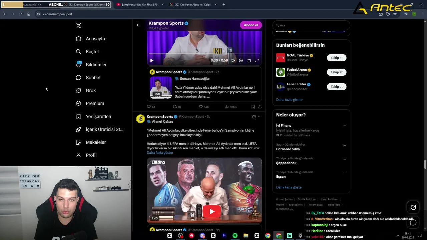Open options for Şappadanak trend
427x240 pixels.
(x=344, y=159)
